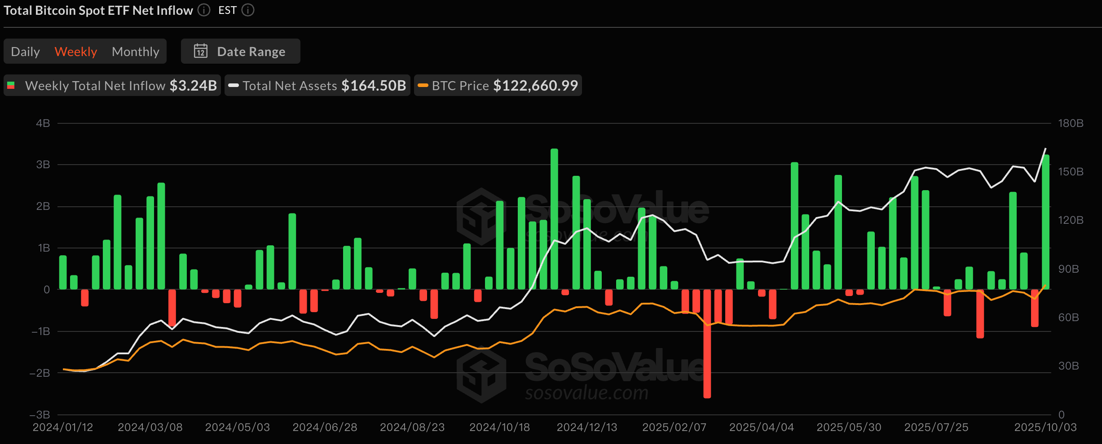1102x444 pixels.
Task: Select the Monthly view tab
Action: coord(135,52)
